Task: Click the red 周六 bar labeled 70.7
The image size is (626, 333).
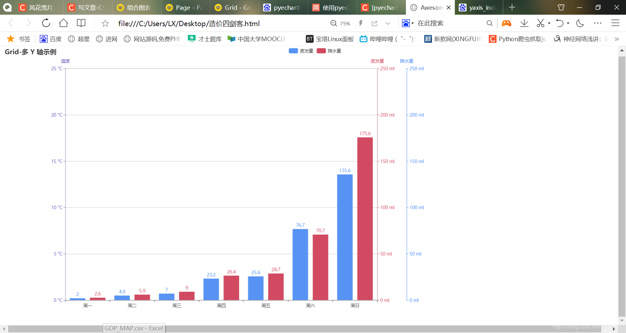Action: click(320, 267)
